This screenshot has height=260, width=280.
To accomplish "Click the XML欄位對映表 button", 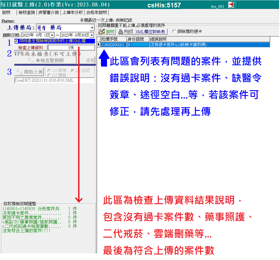I will tap(150, 32).
